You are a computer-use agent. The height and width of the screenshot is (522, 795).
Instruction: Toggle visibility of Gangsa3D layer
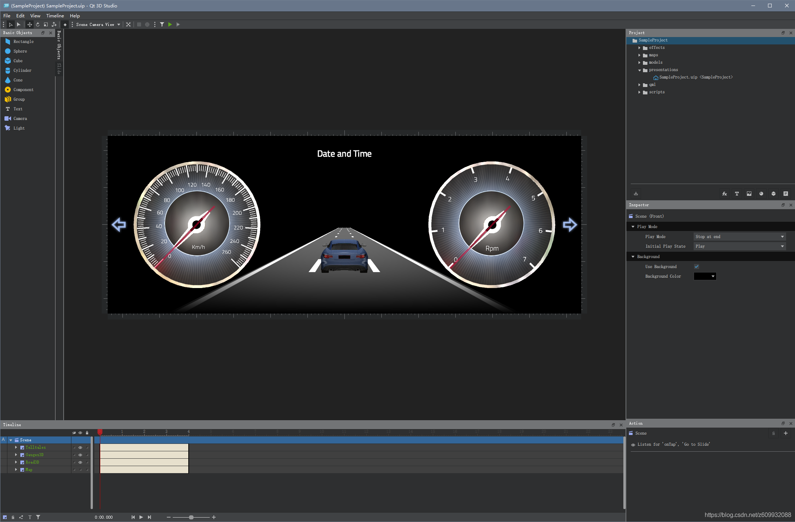(x=80, y=454)
